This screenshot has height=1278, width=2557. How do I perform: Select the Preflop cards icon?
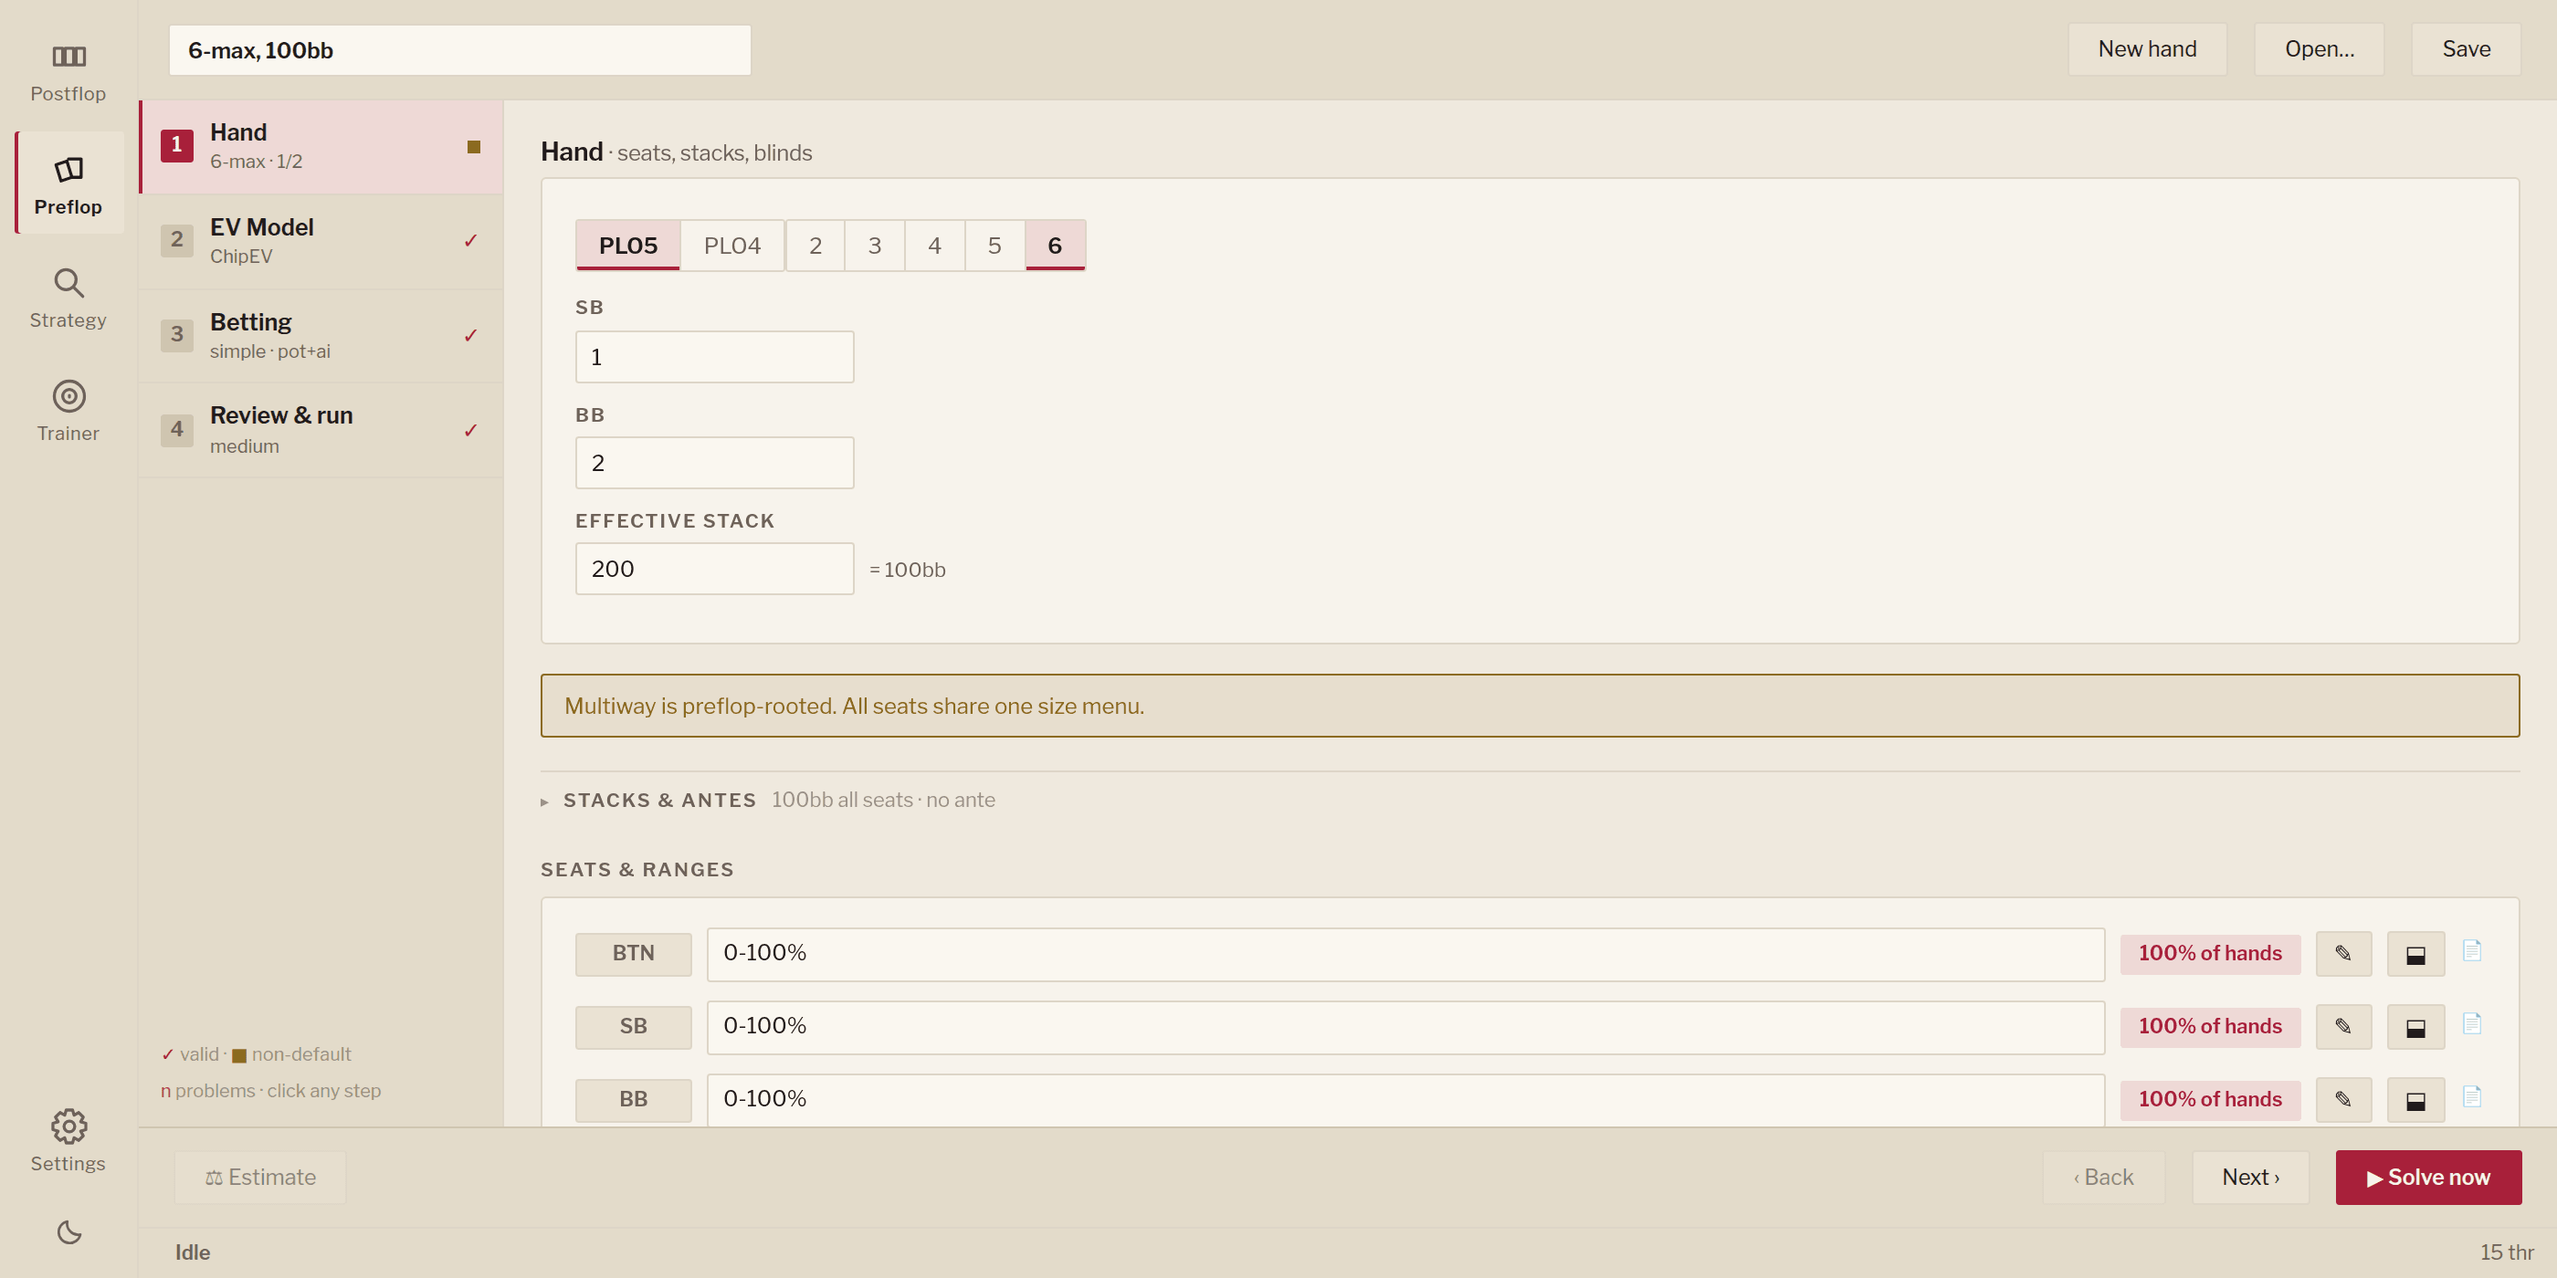pyautogui.click(x=68, y=170)
